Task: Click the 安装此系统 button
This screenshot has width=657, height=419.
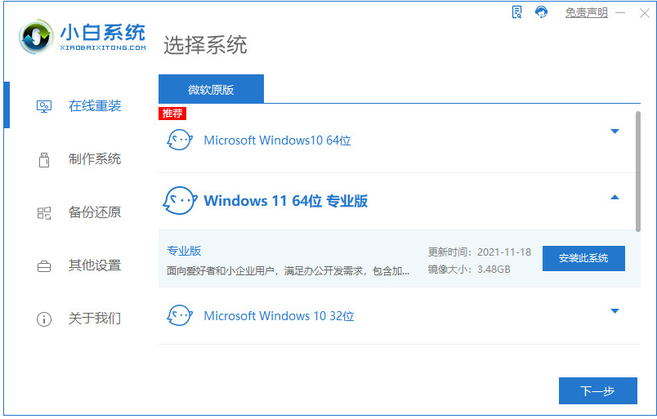Action: pos(583,259)
